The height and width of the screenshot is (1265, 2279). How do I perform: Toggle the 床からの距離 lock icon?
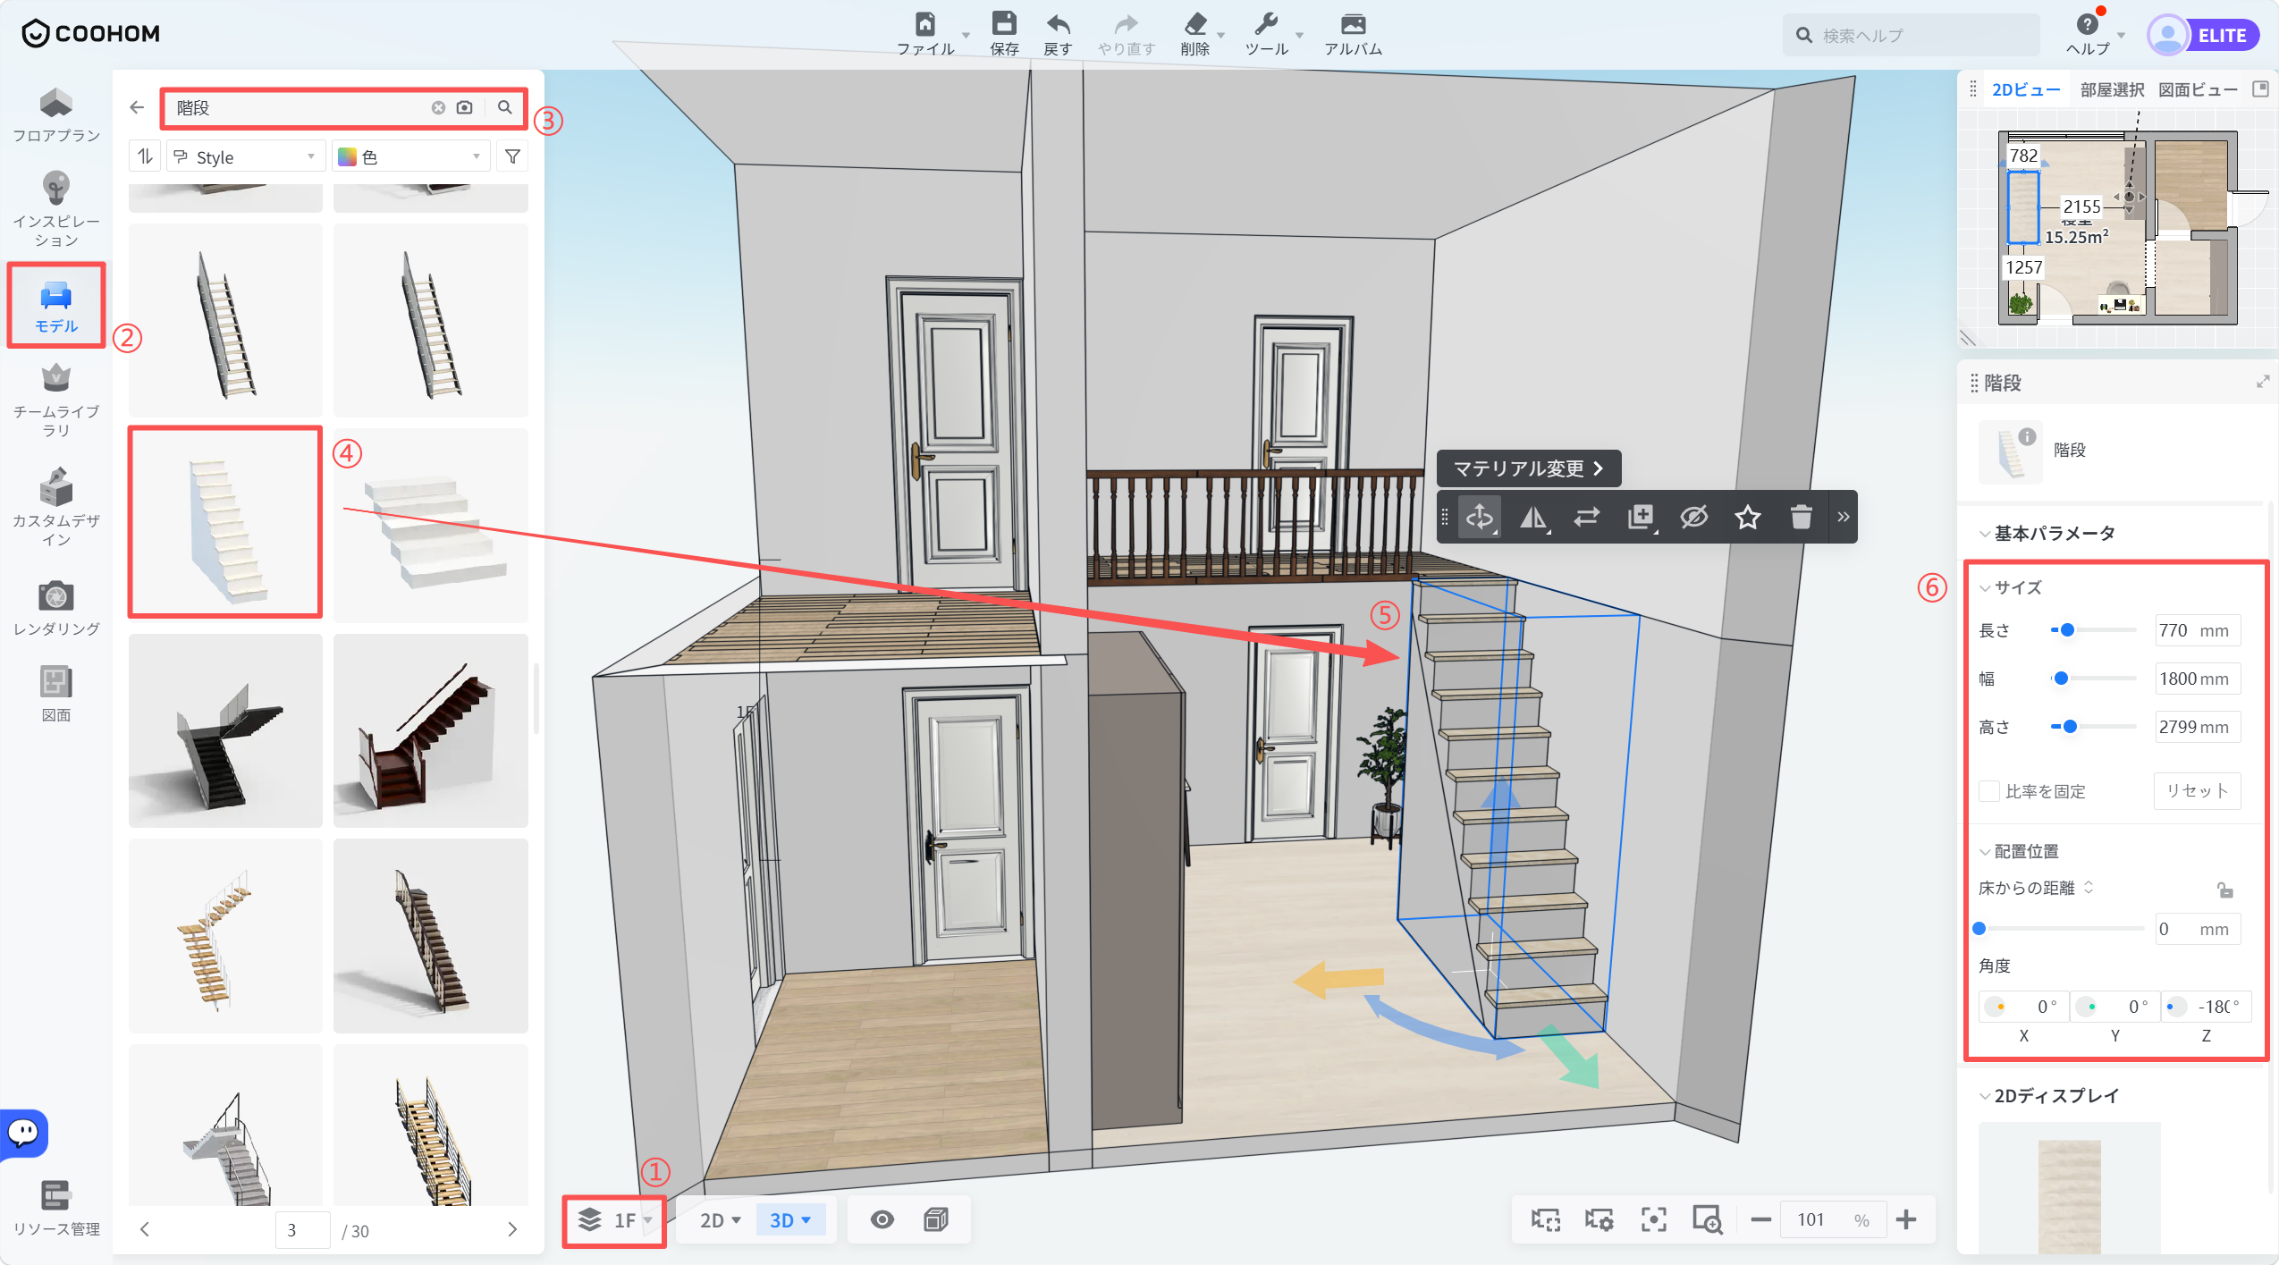2225,890
